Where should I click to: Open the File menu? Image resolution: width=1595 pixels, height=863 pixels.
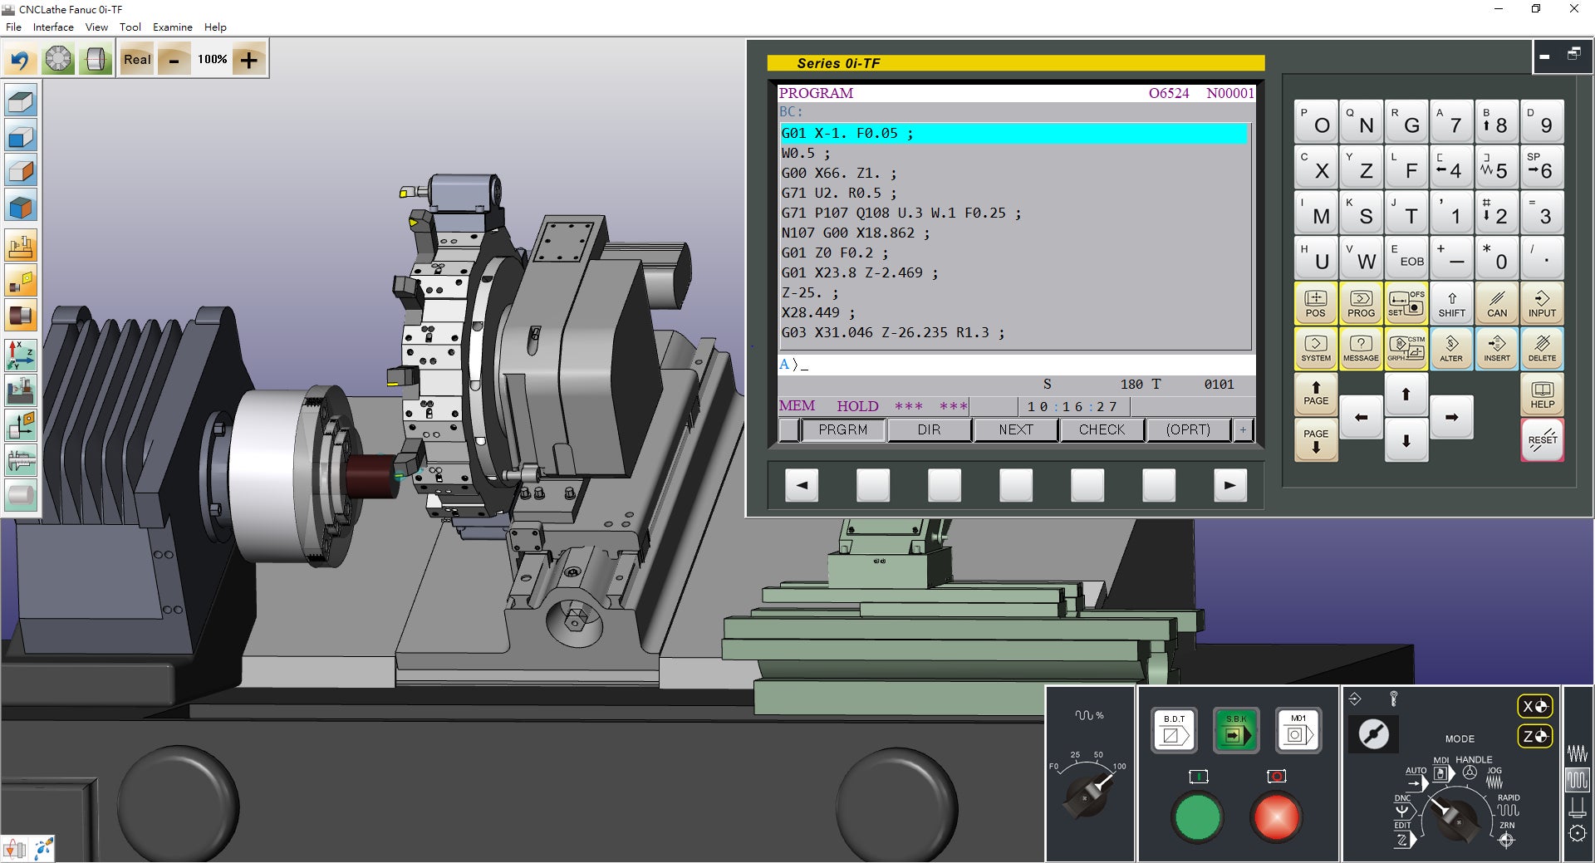point(13,27)
